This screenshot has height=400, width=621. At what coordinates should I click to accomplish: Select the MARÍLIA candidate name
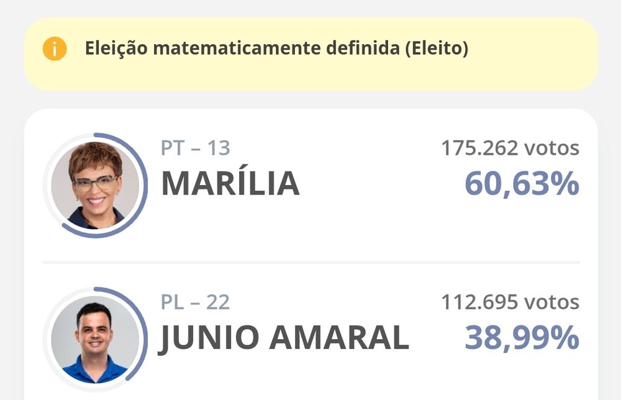[230, 184]
